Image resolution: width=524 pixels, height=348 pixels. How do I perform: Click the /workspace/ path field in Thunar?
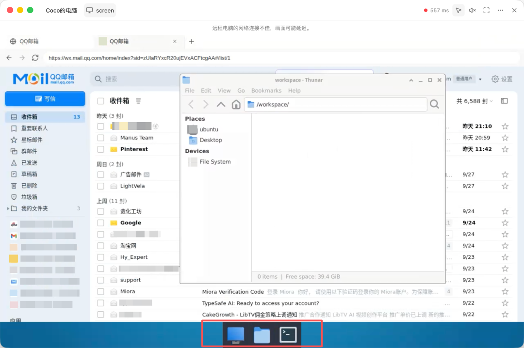(336, 105)
